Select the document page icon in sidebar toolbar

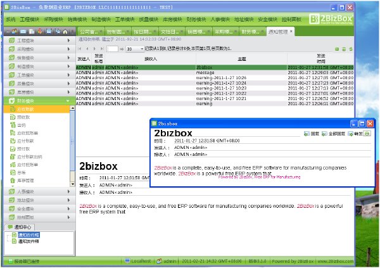[x=32, y=32]
